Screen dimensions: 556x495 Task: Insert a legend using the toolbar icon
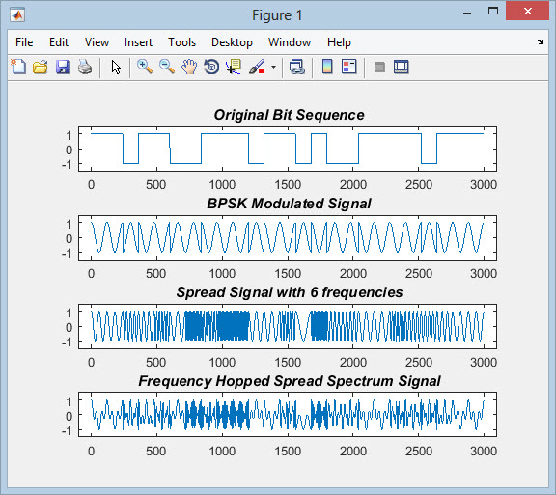tap(348, 67)
